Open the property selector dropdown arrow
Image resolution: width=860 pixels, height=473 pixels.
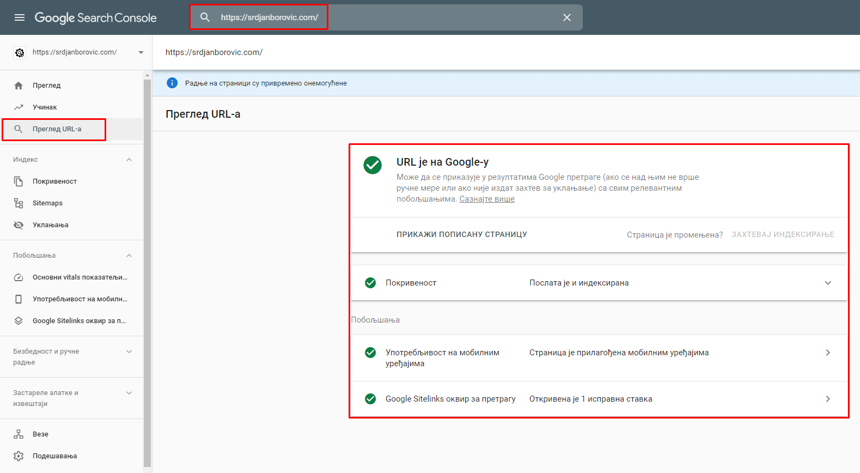[x=141, y=52]
